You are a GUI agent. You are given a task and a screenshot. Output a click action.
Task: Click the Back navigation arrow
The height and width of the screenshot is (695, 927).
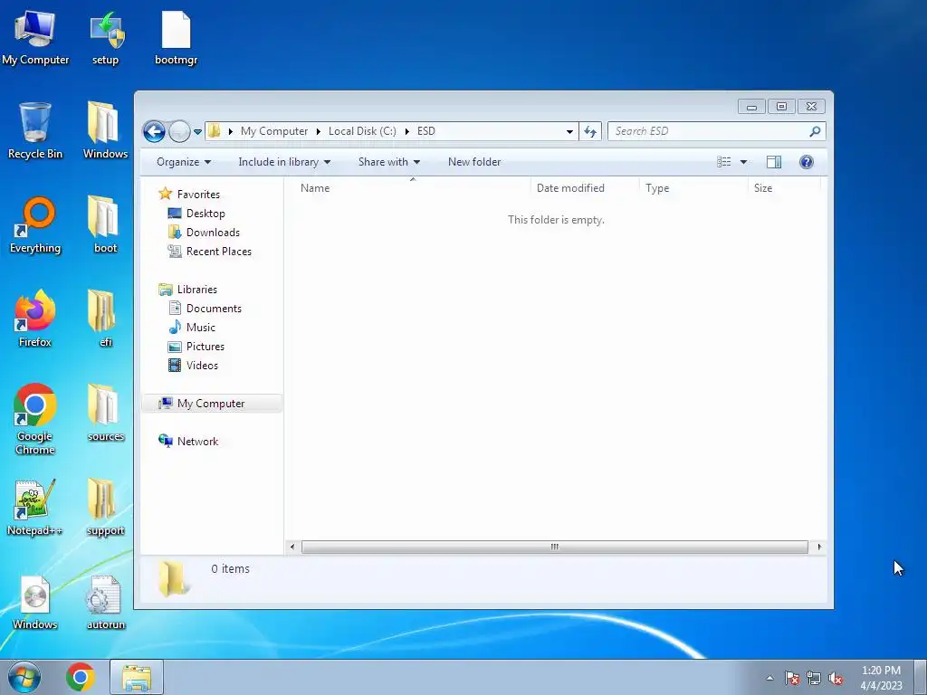(154, 131)
